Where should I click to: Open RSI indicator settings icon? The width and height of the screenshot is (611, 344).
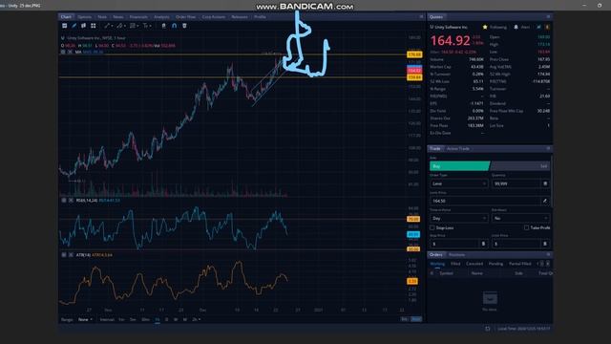(x=64, y=200)
